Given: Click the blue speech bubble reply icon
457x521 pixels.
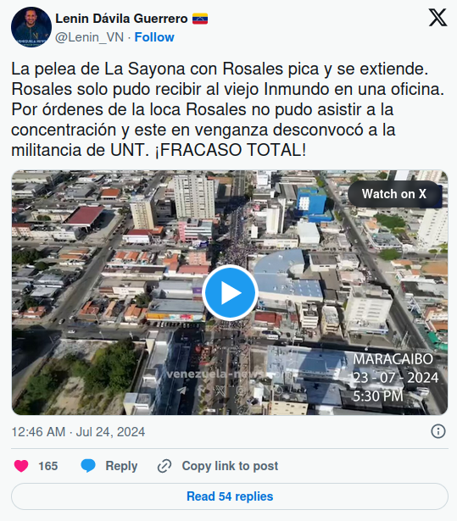Looking at the screenshot, I should (88, 466).
